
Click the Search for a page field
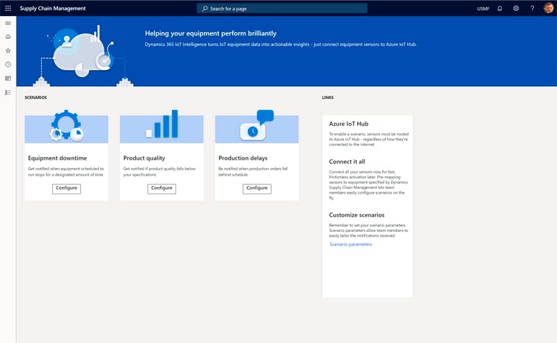(x=282, y=8)
